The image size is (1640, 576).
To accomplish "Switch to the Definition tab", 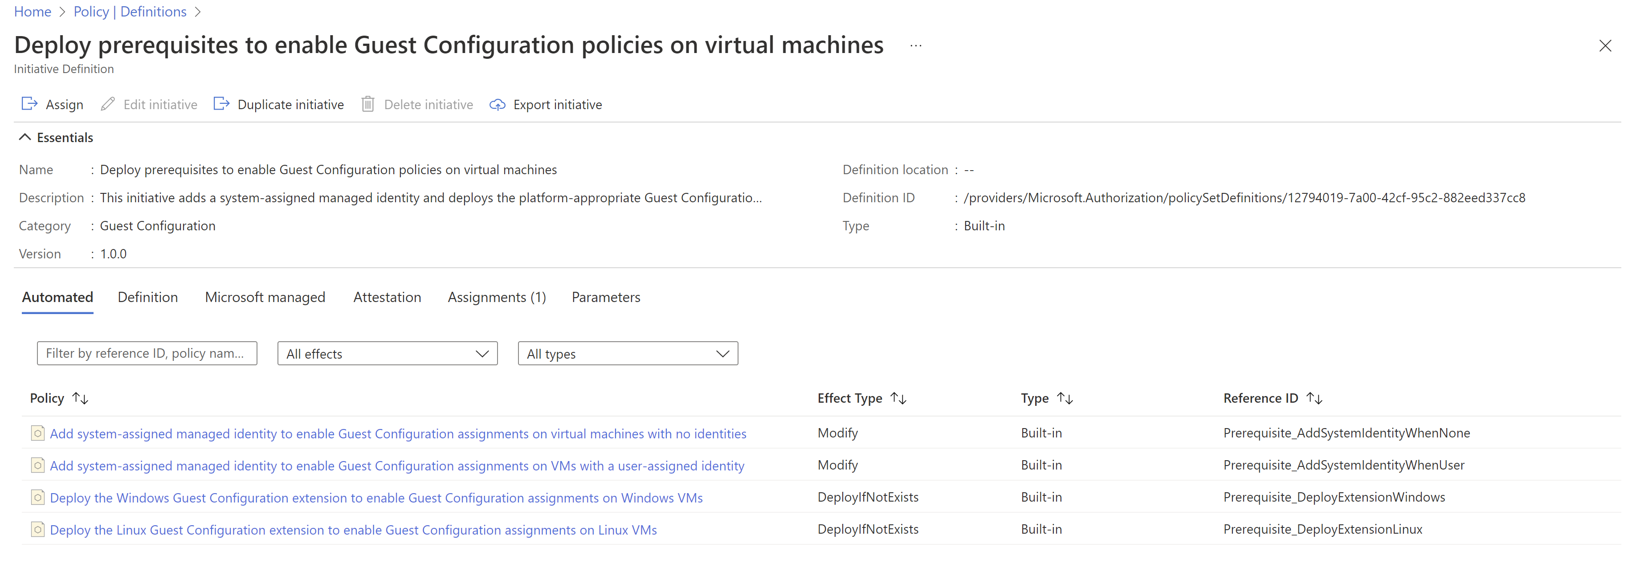I will (x=148, y=297).
